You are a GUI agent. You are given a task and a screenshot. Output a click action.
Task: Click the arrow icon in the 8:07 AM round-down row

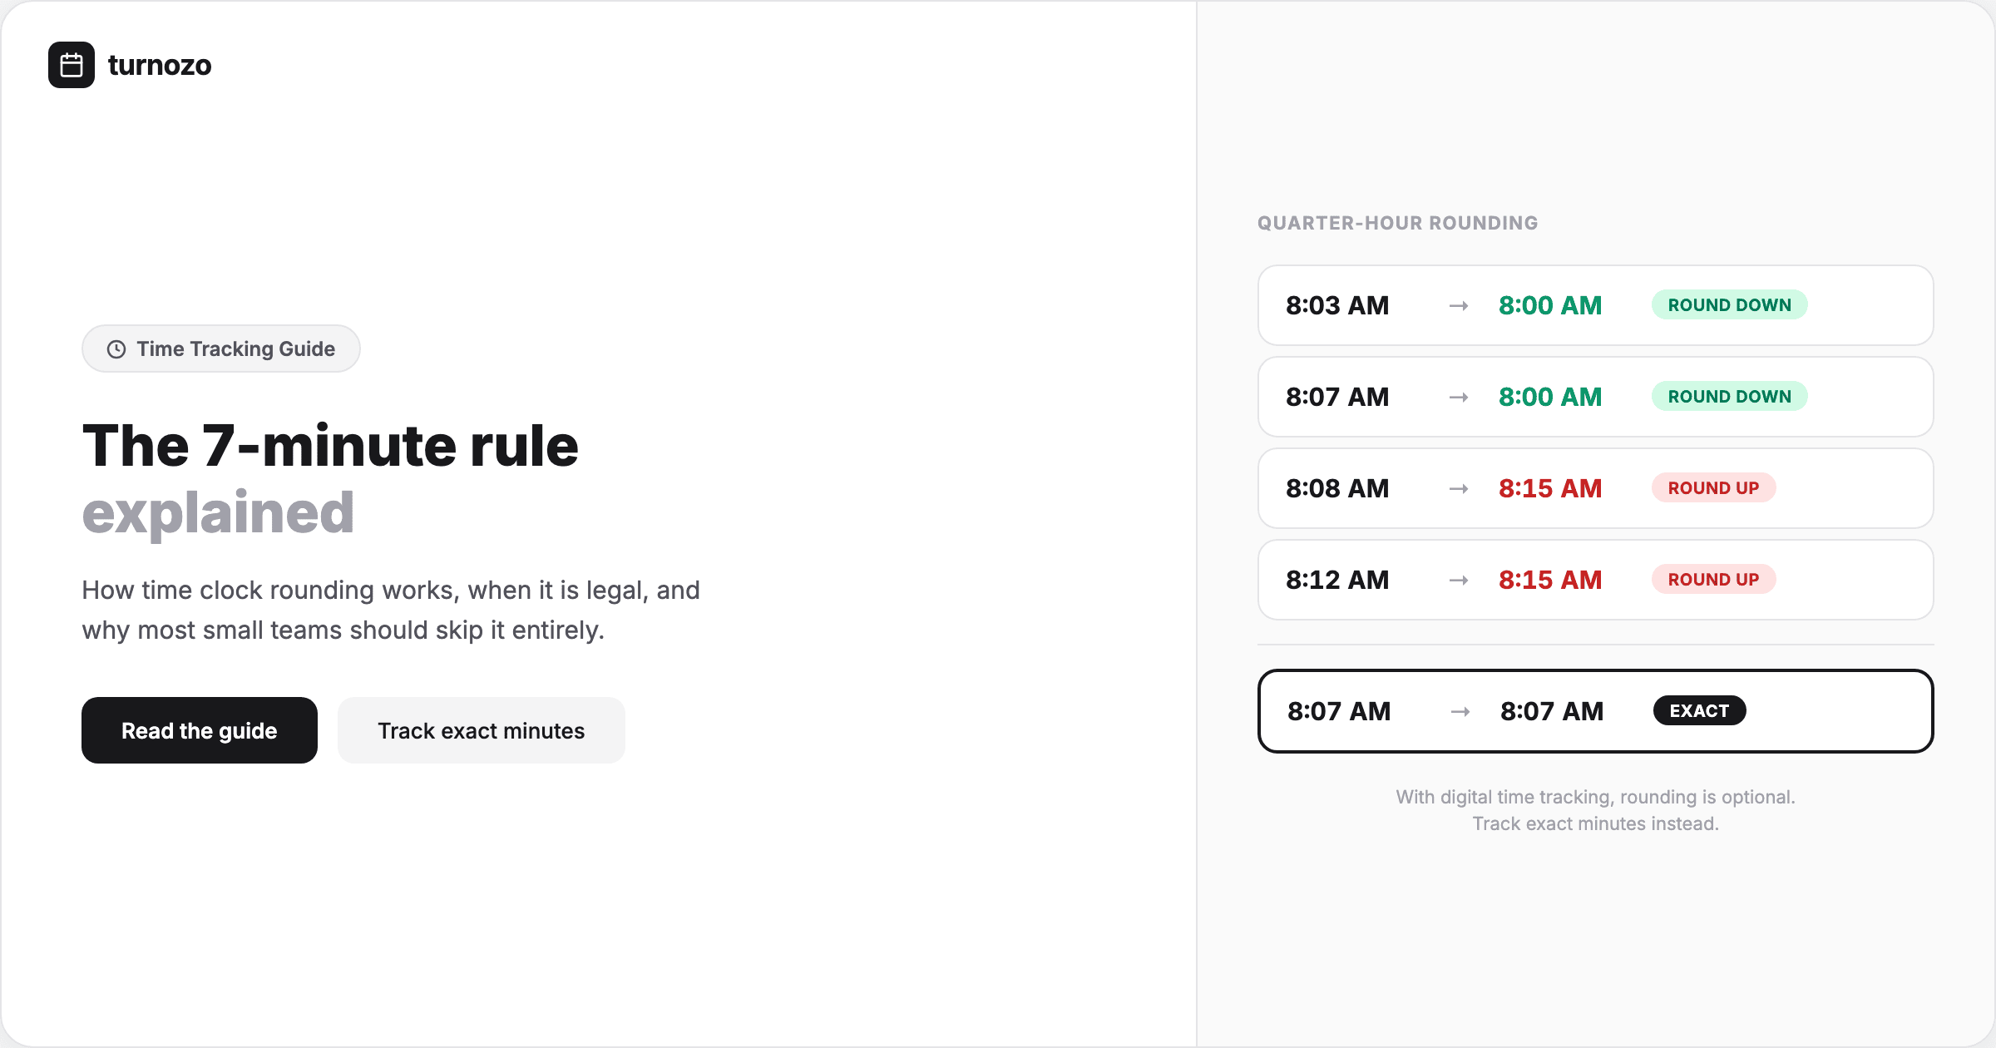coord(1459,397)
